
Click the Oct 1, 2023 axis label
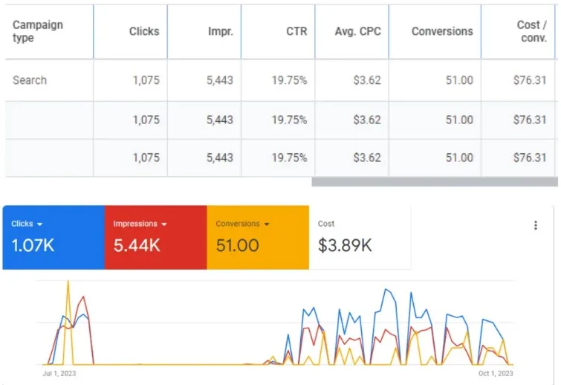point(494,374)
